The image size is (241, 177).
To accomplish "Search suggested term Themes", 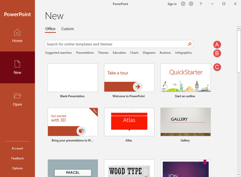I will [x=103, y=53].
